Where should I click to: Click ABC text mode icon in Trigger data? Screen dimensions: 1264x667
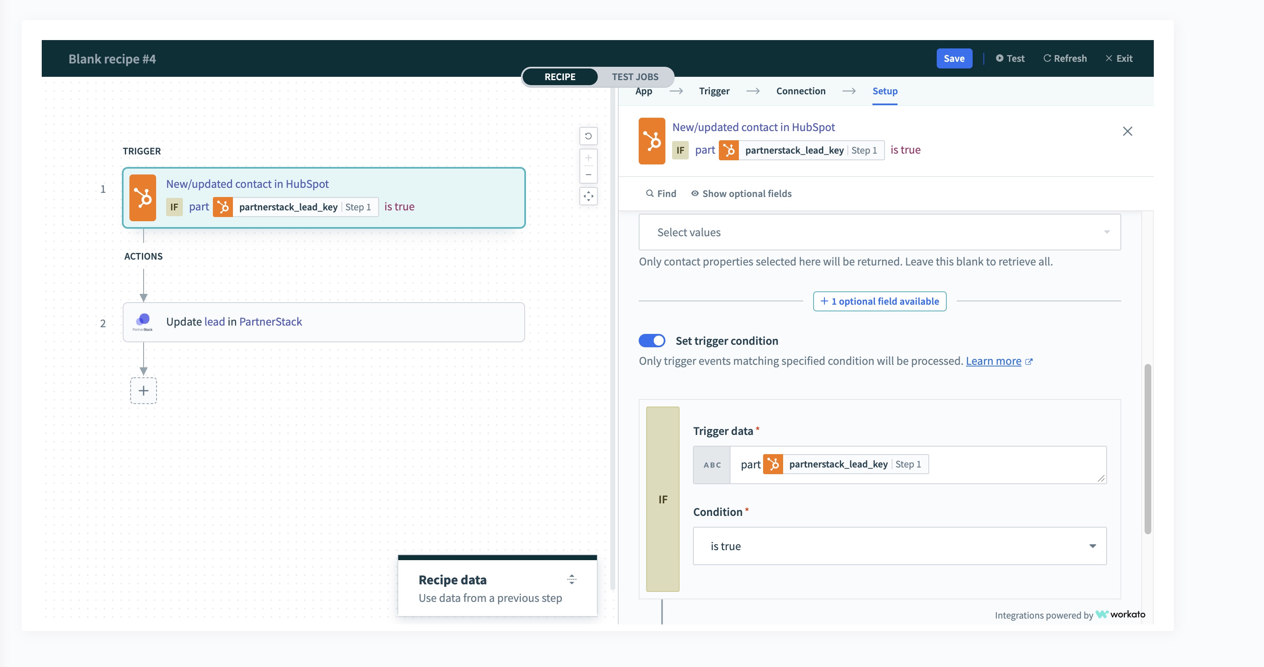point(711,465)
